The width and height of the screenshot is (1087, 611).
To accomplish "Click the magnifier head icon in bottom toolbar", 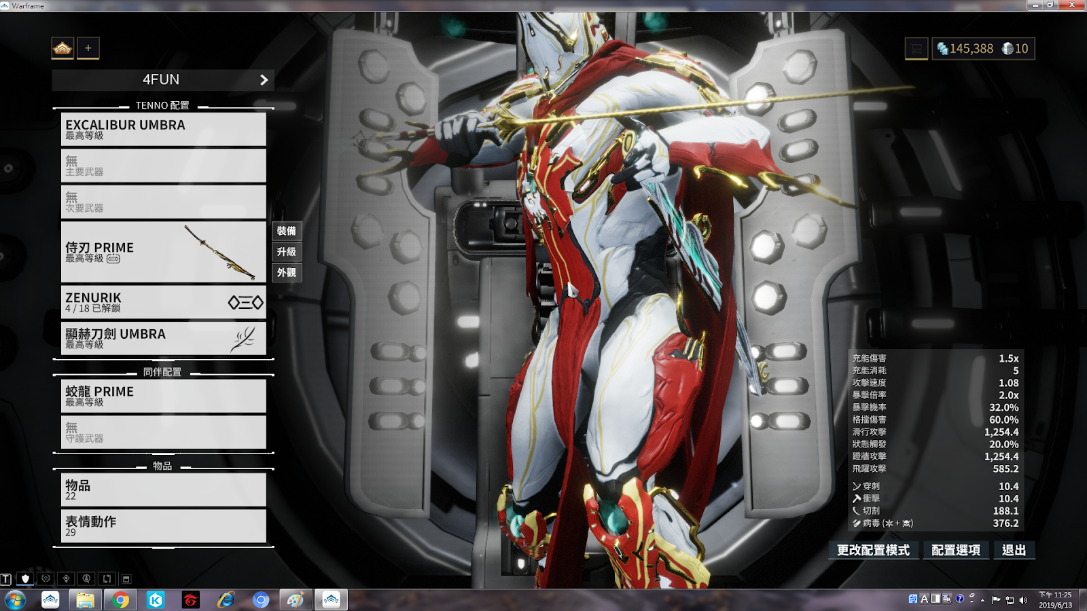I will tap(86, 579).
